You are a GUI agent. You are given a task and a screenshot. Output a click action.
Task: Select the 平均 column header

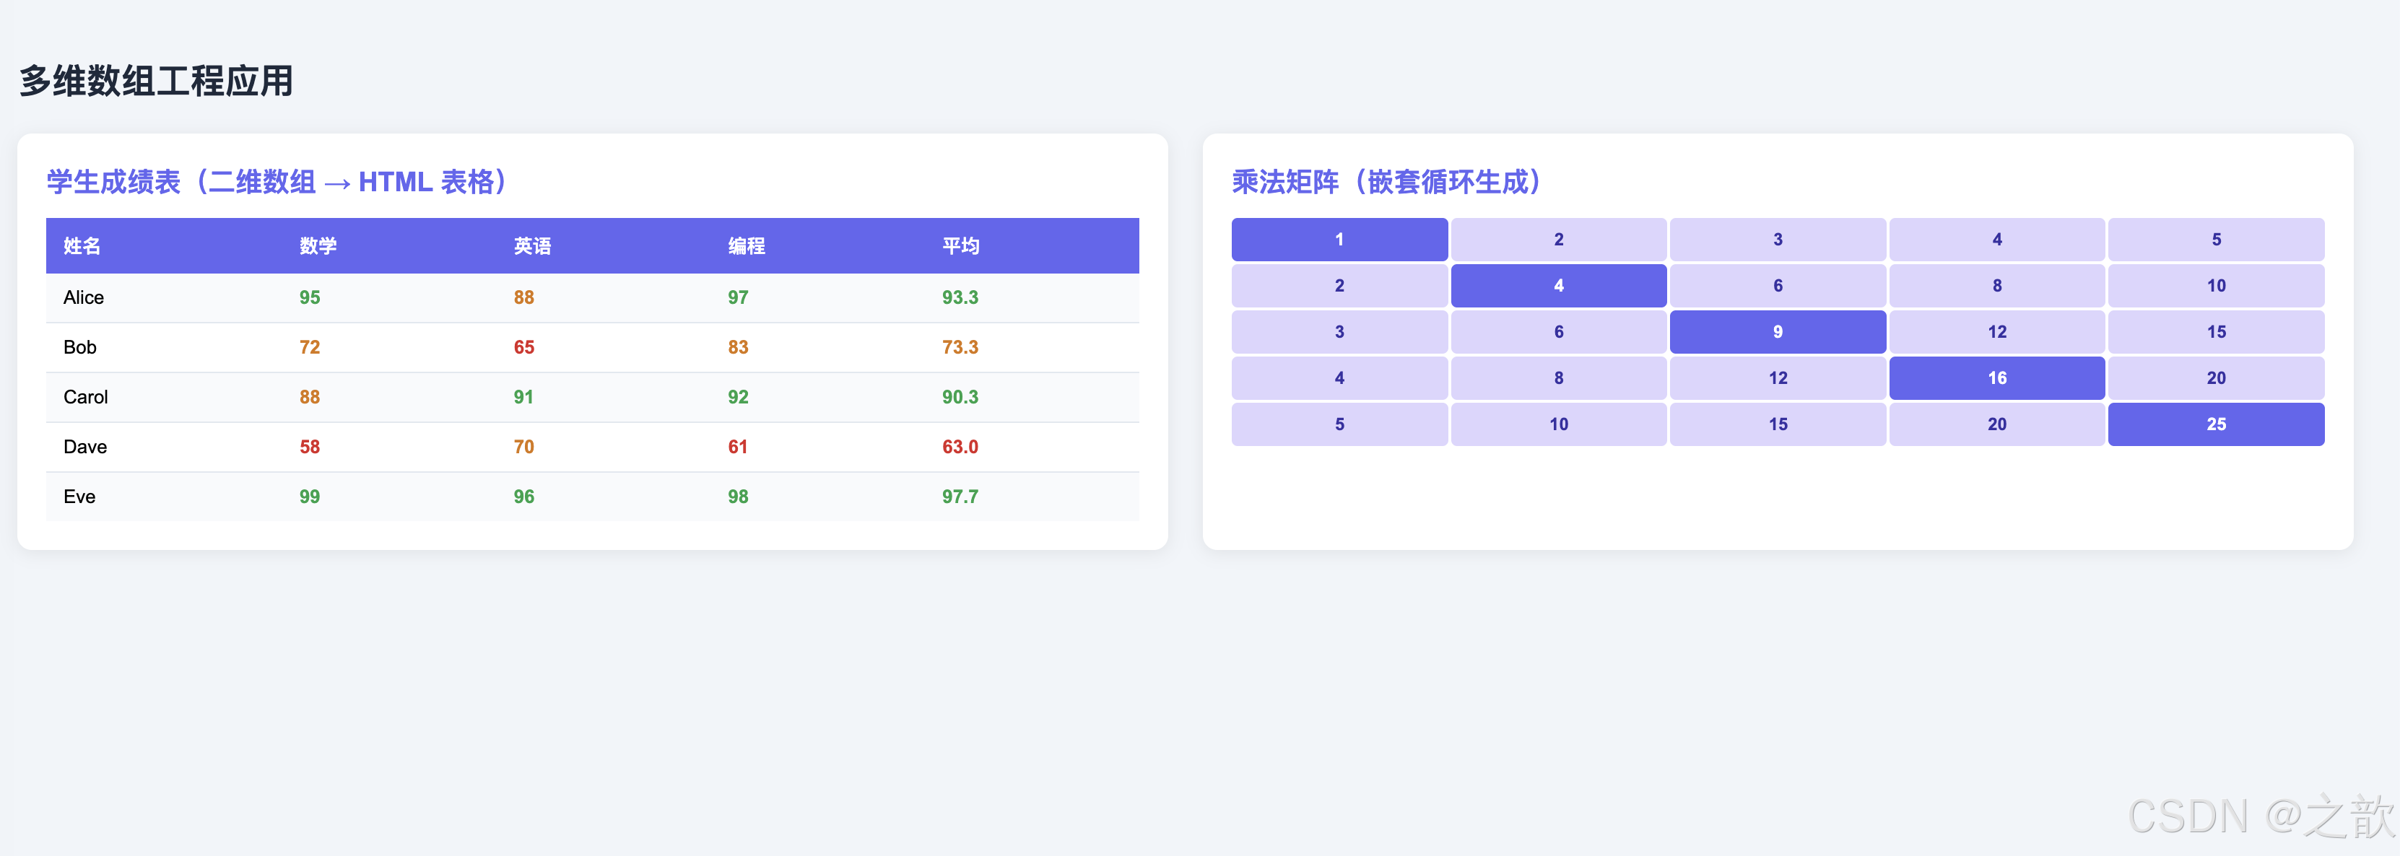point(960,246)
